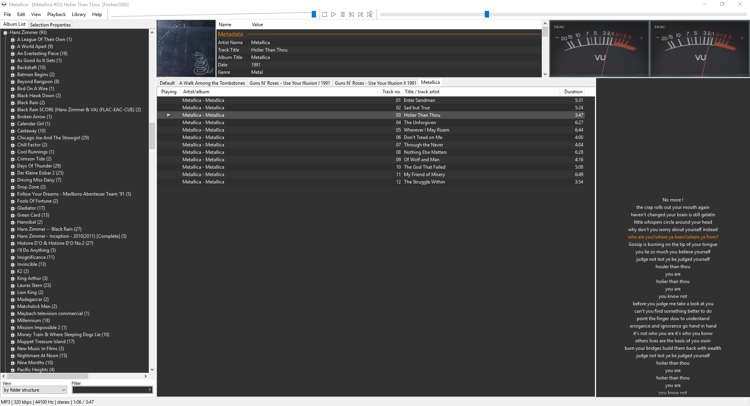Open Use Your Illusion I 1991 playlist
Screen dimensions: 750x406
click(289, 83)
